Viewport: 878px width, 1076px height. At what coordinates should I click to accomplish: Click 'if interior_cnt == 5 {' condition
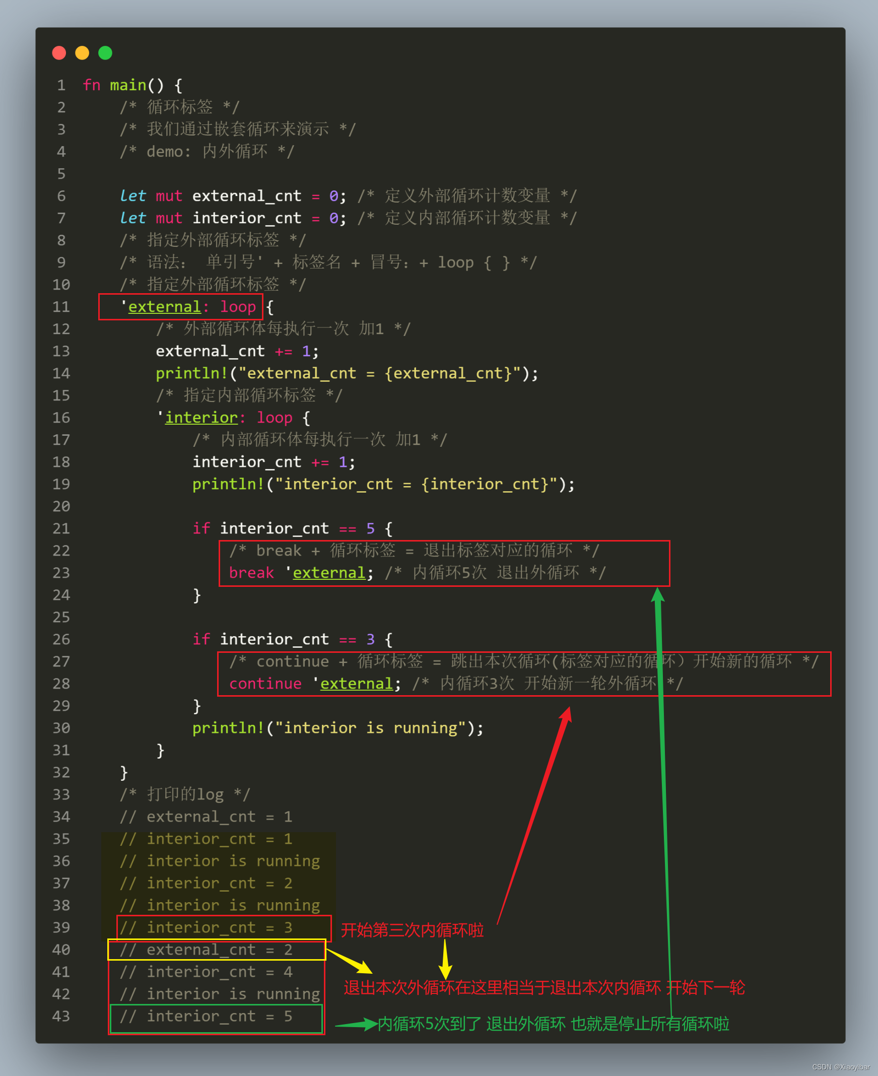coord(292,529)
